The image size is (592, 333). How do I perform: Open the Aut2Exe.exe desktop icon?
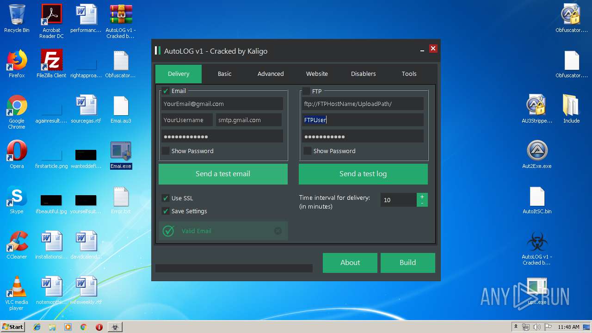click(x=537, y=155)
